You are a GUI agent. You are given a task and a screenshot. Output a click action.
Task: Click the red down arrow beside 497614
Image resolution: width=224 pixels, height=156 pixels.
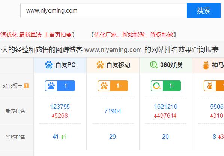pos(156,116)
